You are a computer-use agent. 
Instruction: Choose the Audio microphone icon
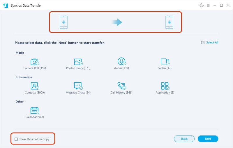121,62
